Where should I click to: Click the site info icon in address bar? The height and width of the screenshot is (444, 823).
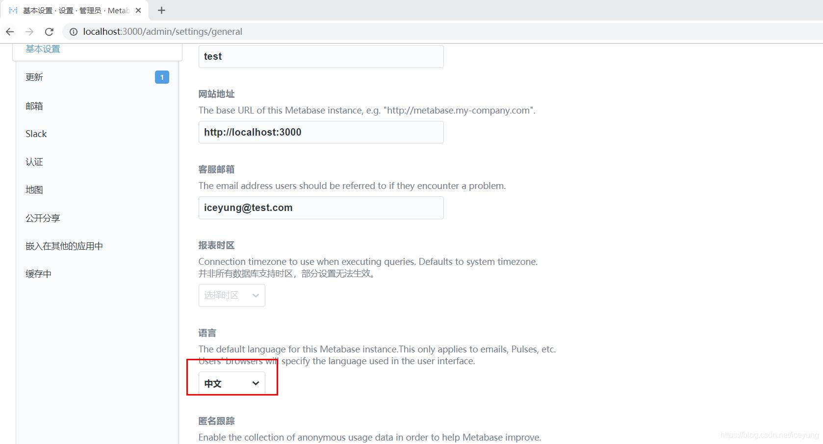pos(74,31)
